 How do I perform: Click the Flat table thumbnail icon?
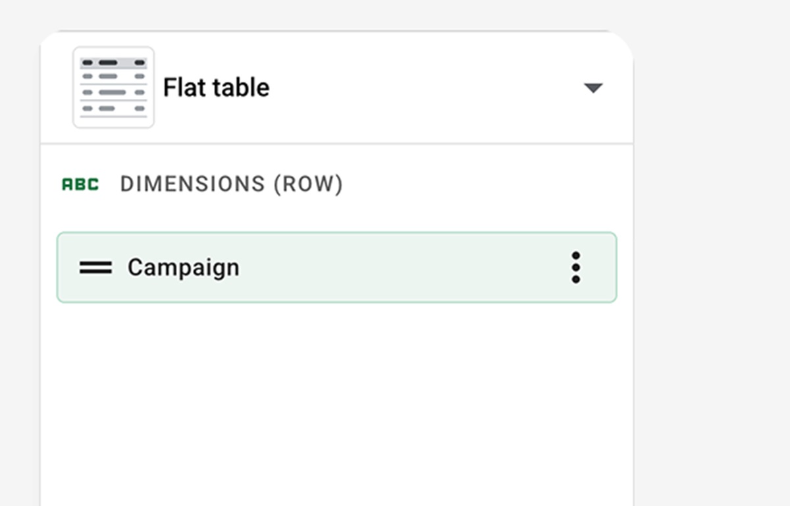tap(113, 87)
